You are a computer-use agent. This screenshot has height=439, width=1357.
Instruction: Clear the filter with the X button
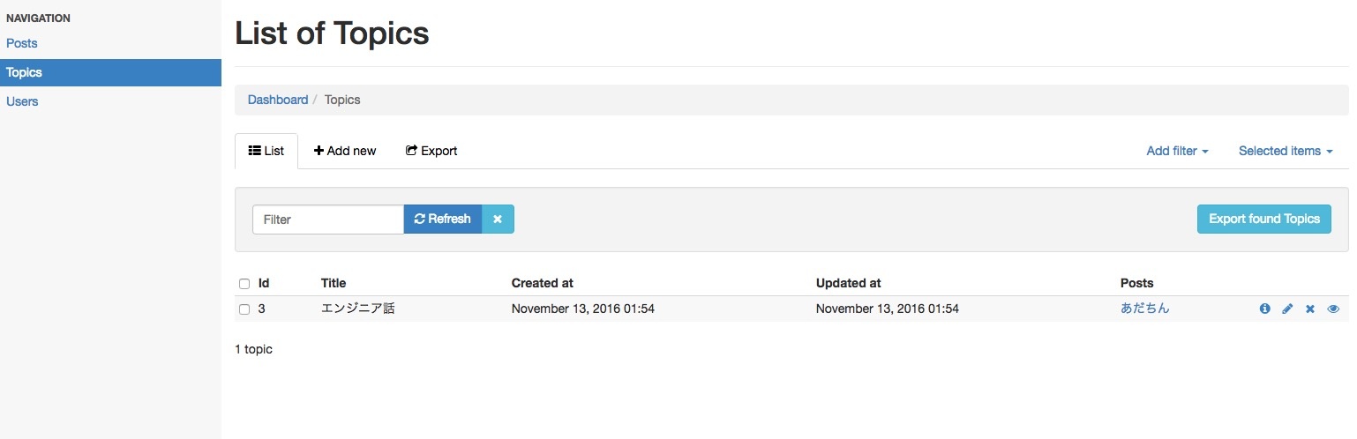[x=498, y=219]
